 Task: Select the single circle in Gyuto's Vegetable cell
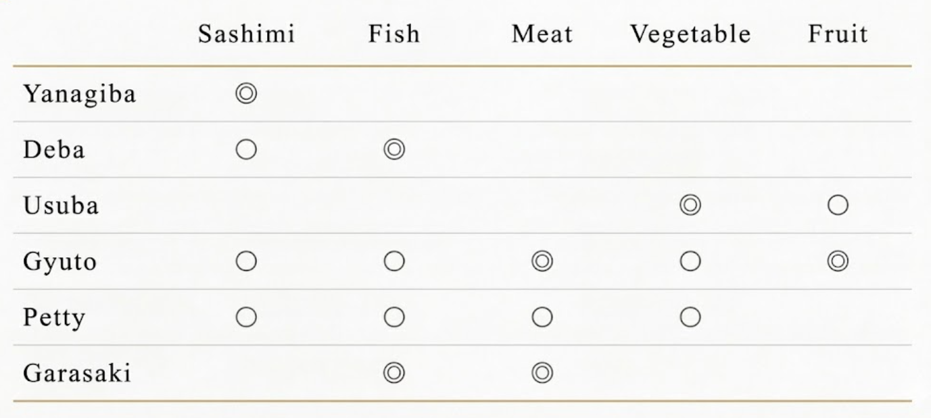(x=690, y=261)
